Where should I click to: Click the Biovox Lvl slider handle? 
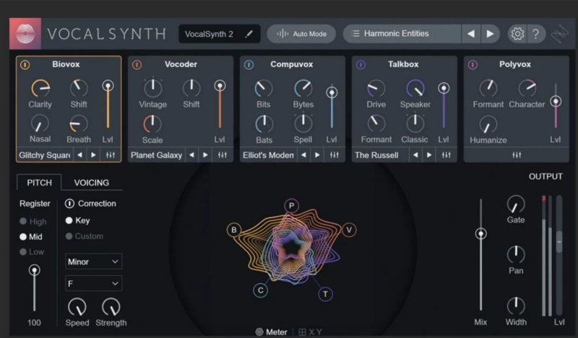[108, 86]
